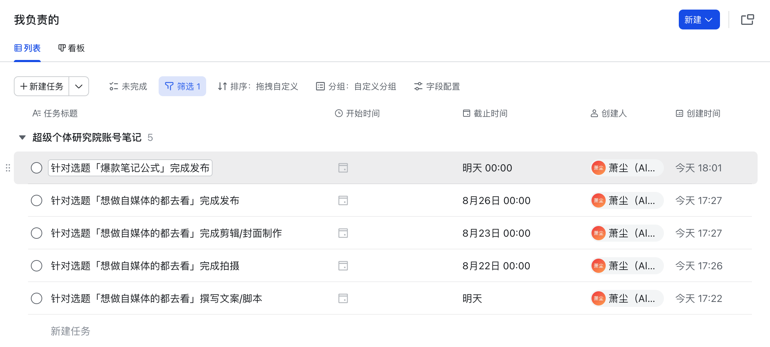
Task: Click due date 8月23日 00:00
Action: pos(496,233)
